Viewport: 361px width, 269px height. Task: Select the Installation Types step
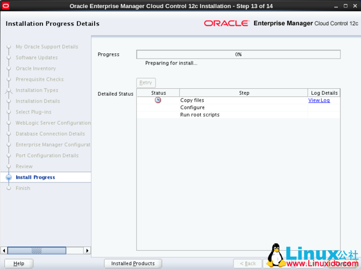[x=37, y=90]
